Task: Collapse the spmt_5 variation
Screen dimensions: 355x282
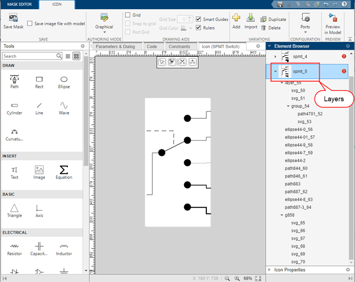Action: pyautogui.click(x=275, y=72)
